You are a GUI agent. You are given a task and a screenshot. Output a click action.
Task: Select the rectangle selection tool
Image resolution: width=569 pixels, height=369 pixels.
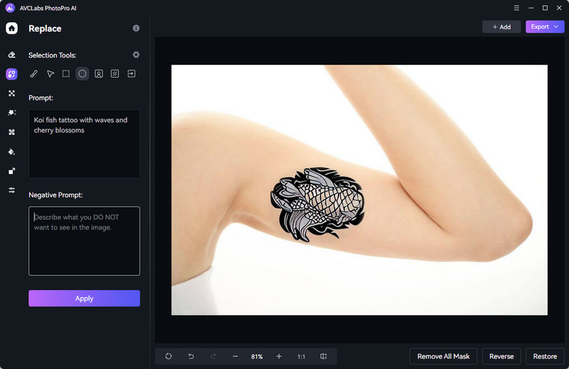[x=66, y=74]
